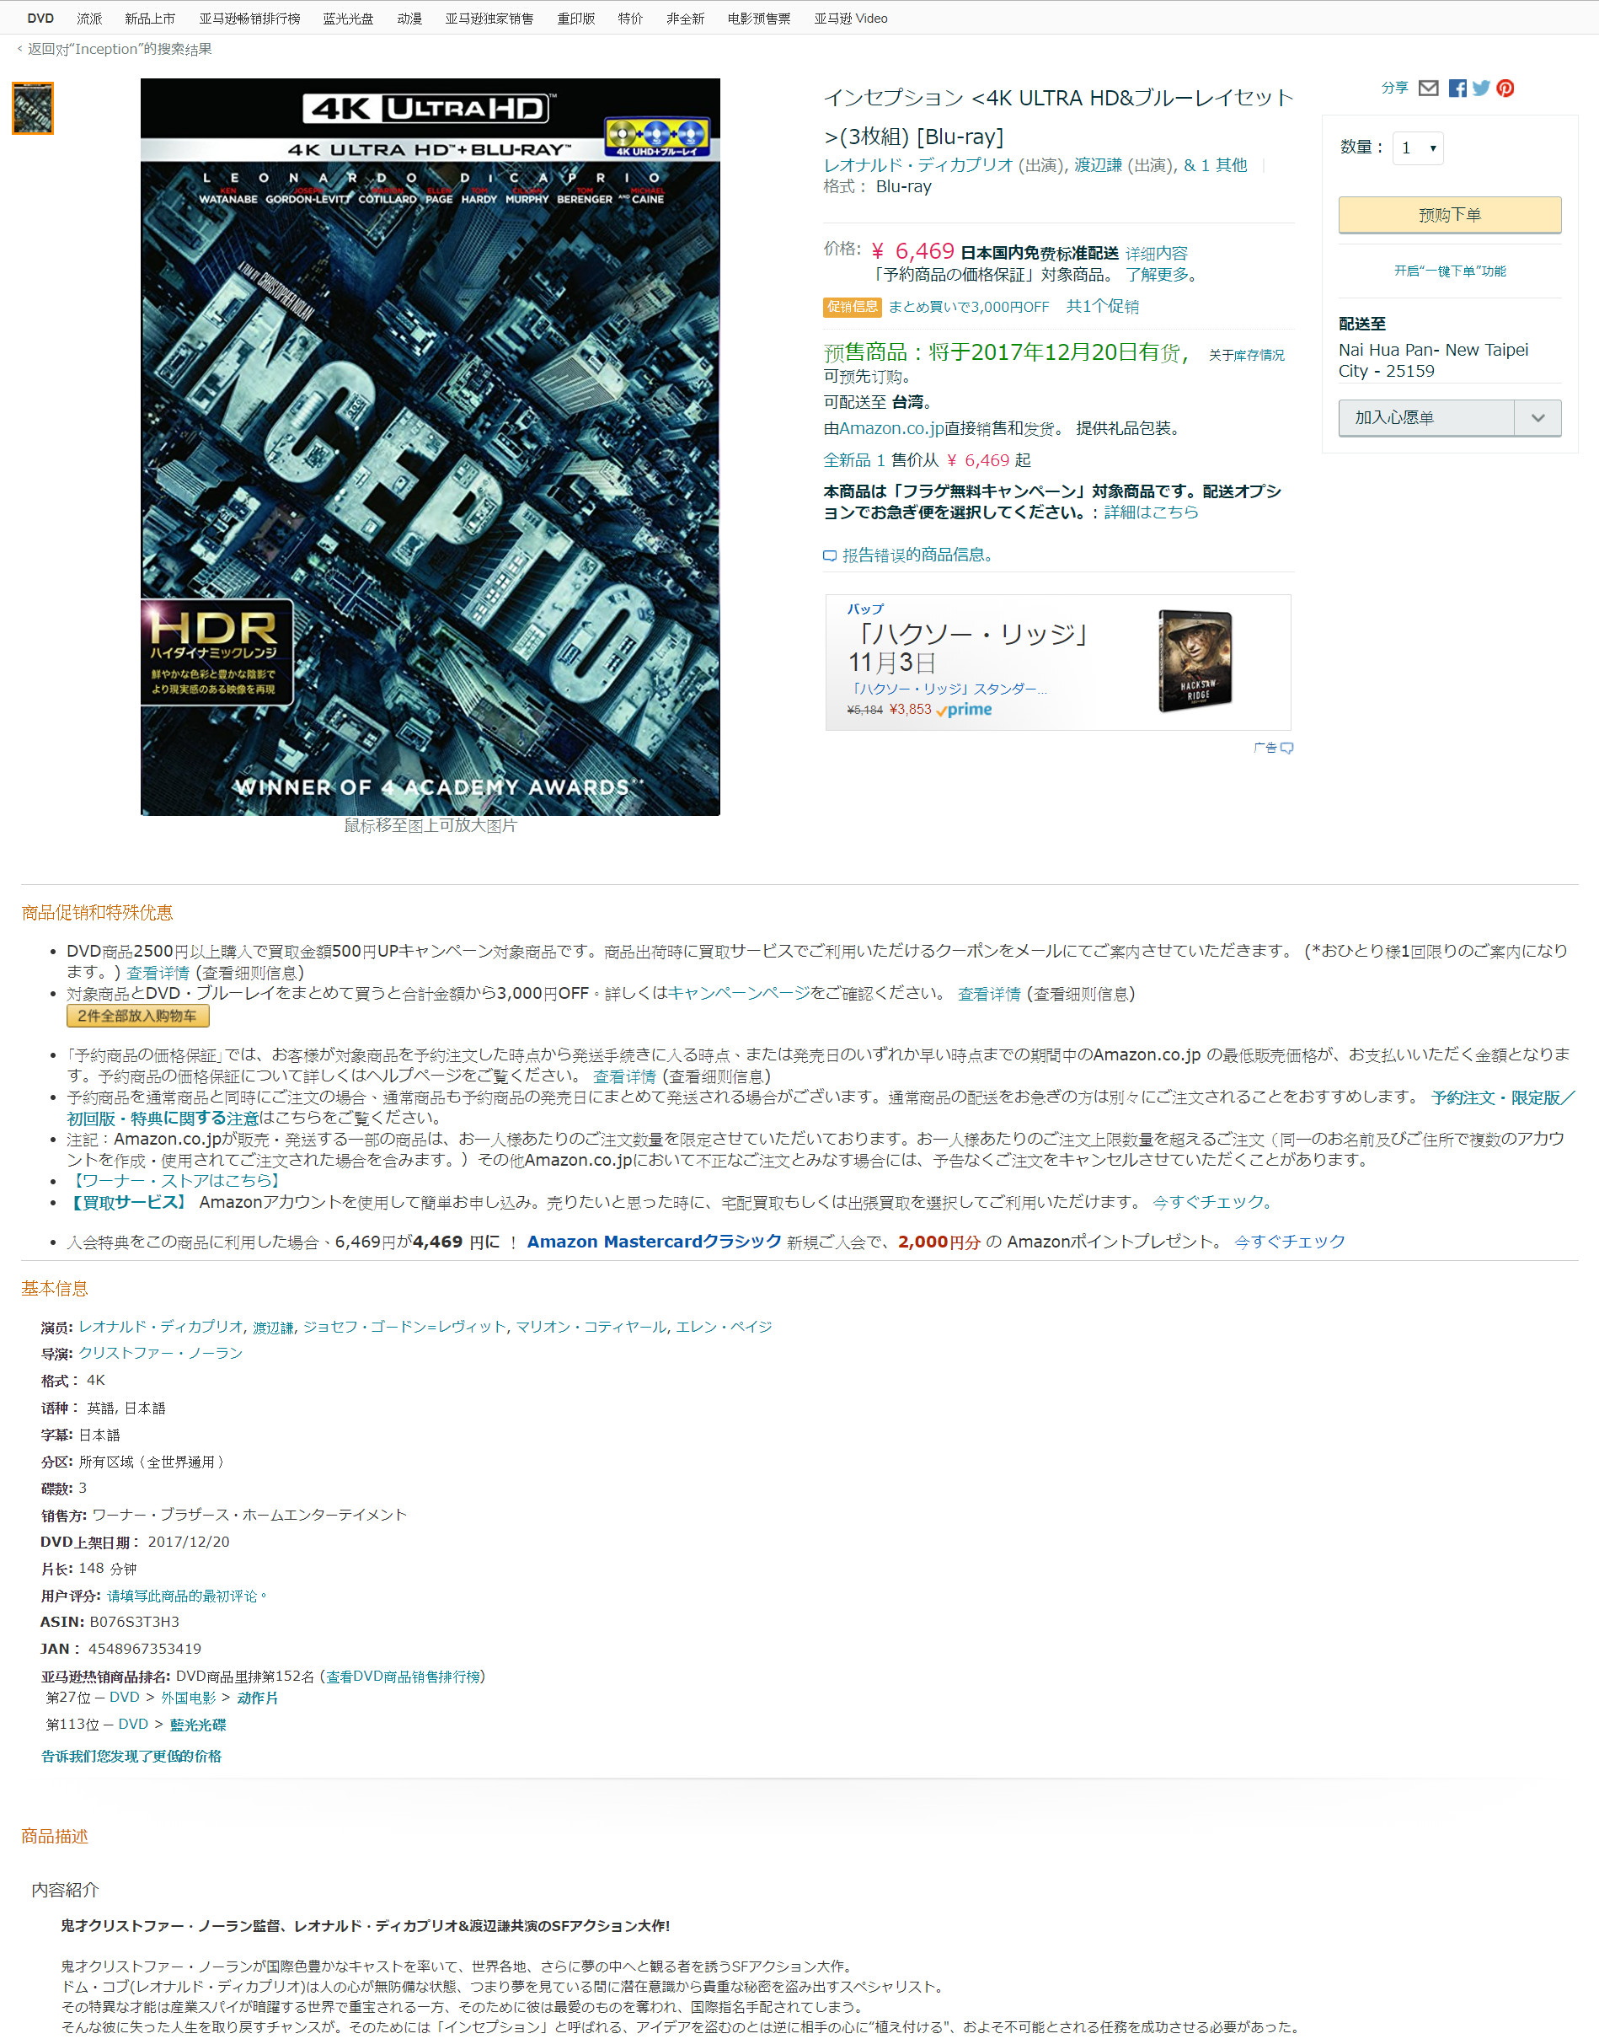Viewport: 1599px width, 2039px height.
Task: Open the キャンペーンページ link
Action: (x=739, y=994)
